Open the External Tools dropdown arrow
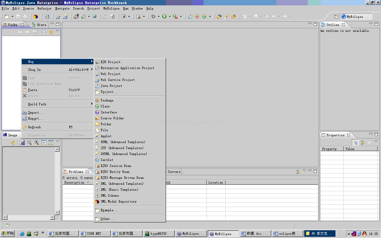This screenshot has width=381, height=238. tap(181, 17)
